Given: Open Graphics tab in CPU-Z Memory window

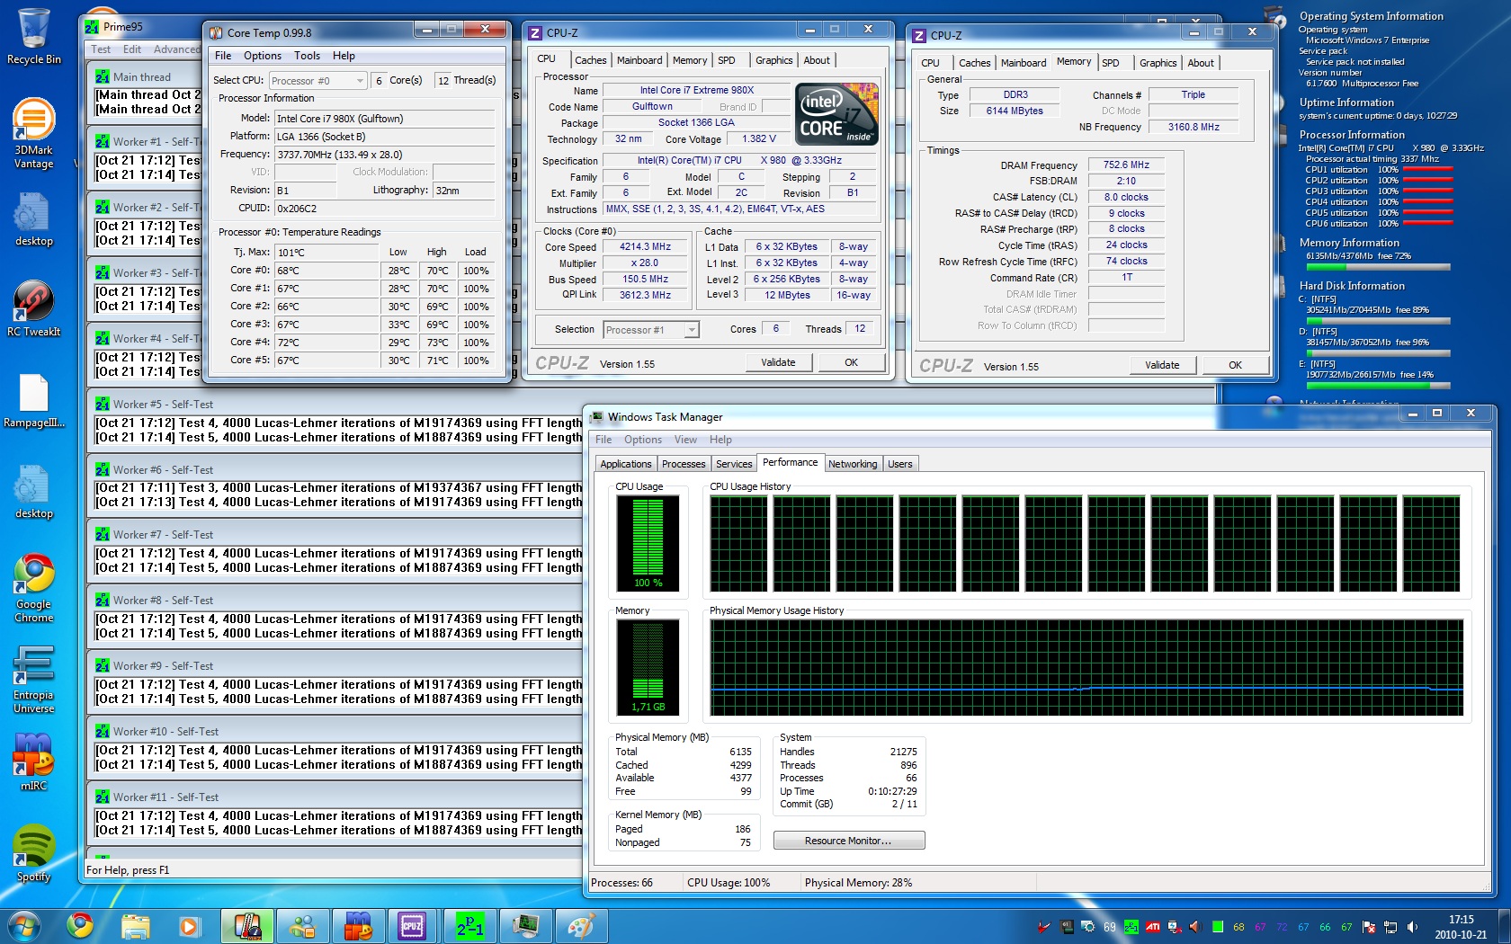Looking at the screenshot, I should coord(1158,63).
